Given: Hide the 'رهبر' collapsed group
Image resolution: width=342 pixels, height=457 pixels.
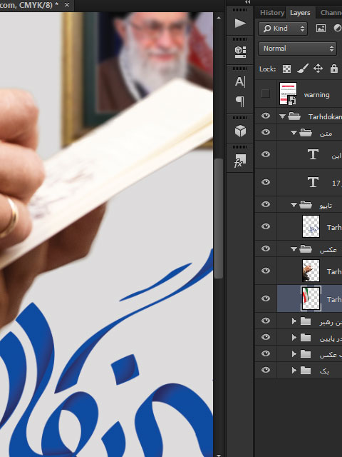Looking at the screenshot, I should [266, 321].
